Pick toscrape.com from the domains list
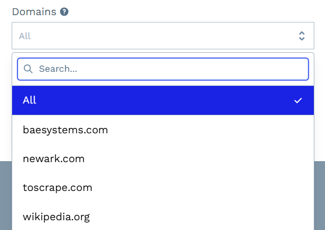Screen dimensions: 325x230 click(x=57, y=188)
